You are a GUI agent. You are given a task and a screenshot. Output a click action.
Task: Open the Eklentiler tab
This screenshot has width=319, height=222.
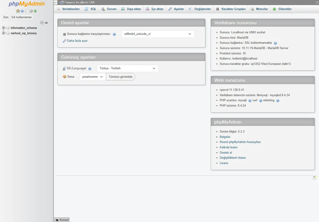(282, 9)
